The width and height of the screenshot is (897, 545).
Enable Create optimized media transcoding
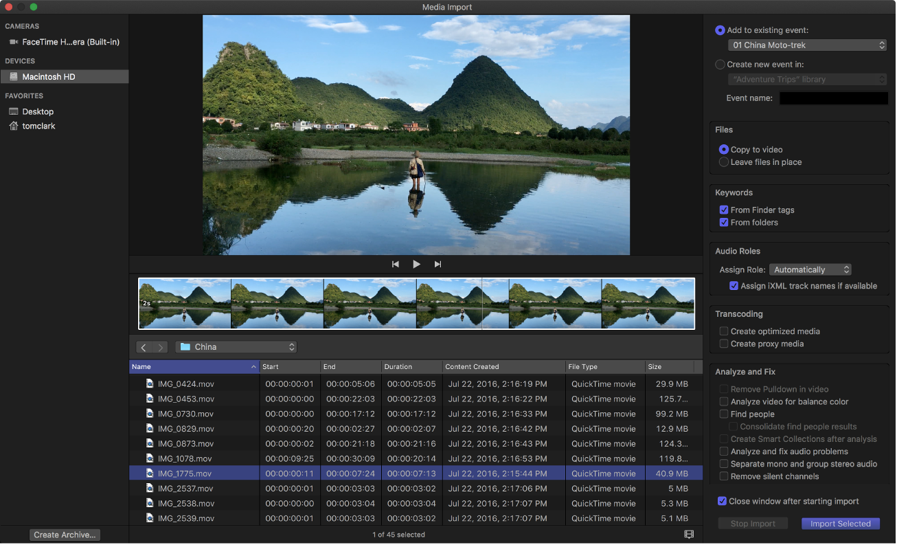coord(723,331)
